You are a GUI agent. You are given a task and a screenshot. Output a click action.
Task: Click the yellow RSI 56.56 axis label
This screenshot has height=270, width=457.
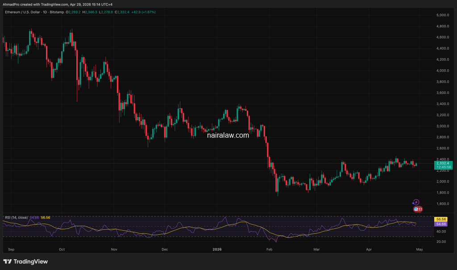440,219
